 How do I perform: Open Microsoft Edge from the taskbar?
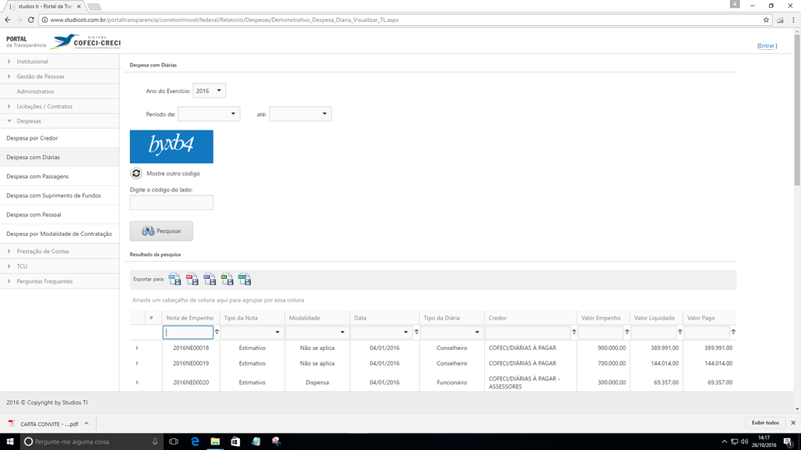tap(195, 442)
